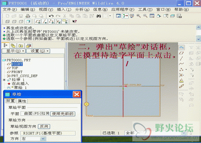This screenshot has width=201, height=143.
Task: Open the selection box dropdown arrow
Action: tap(110, 16)
